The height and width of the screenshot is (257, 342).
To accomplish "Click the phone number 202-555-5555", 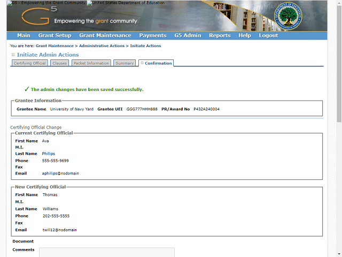I will tap(56, 216).
